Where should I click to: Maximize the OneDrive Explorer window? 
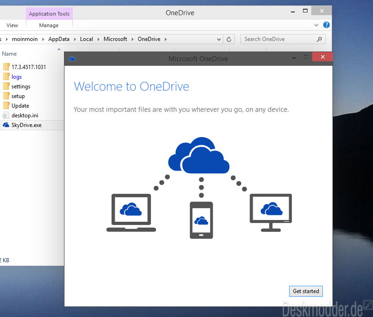pyautogui.click(x=305, y=11)
